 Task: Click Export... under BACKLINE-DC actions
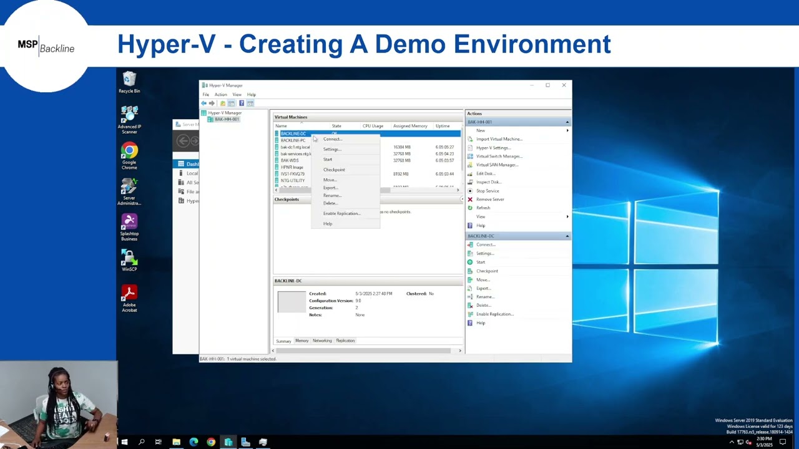click(x=484, y=288)
